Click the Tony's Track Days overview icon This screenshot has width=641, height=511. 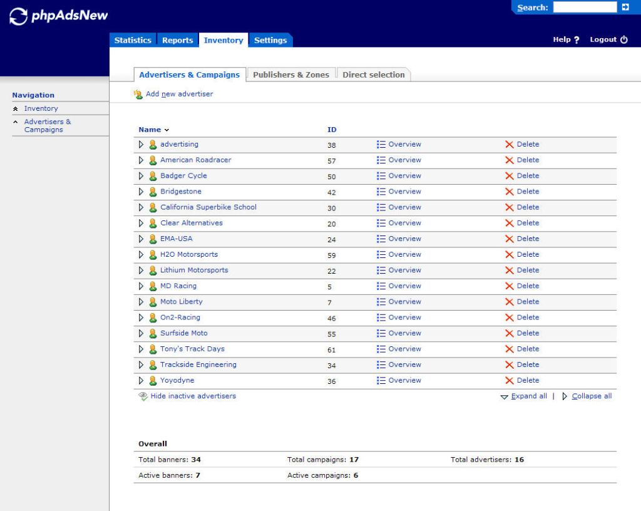[381, 349]
